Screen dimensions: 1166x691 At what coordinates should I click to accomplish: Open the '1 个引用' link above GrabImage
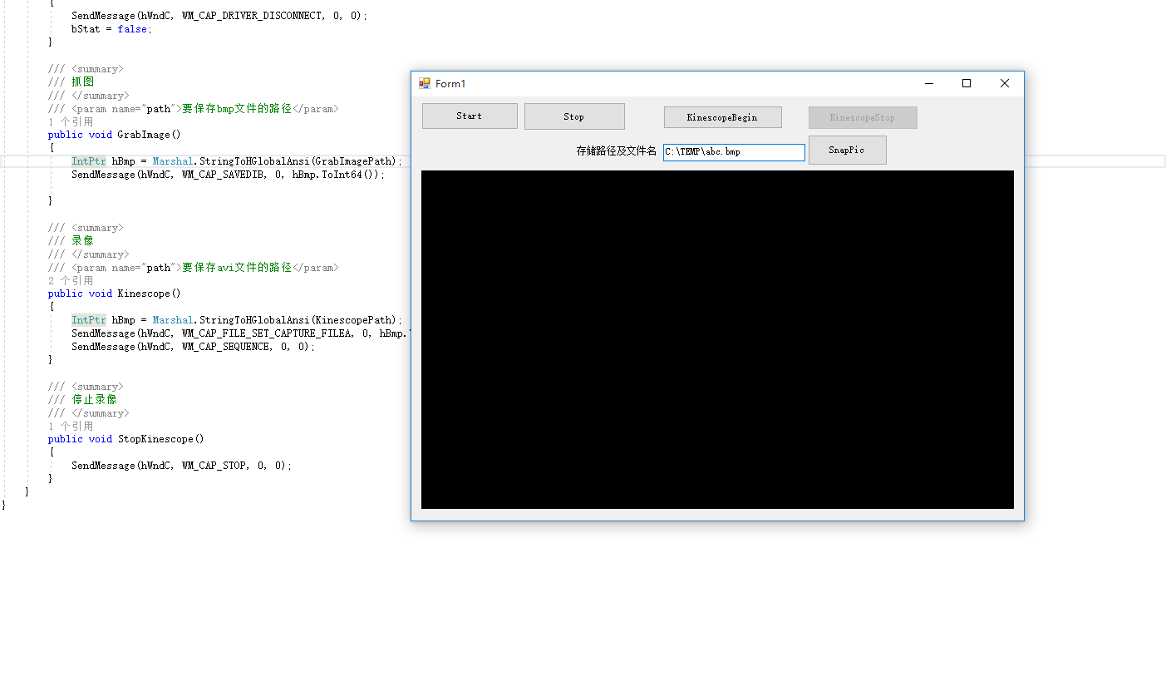[x=71, y=121]
